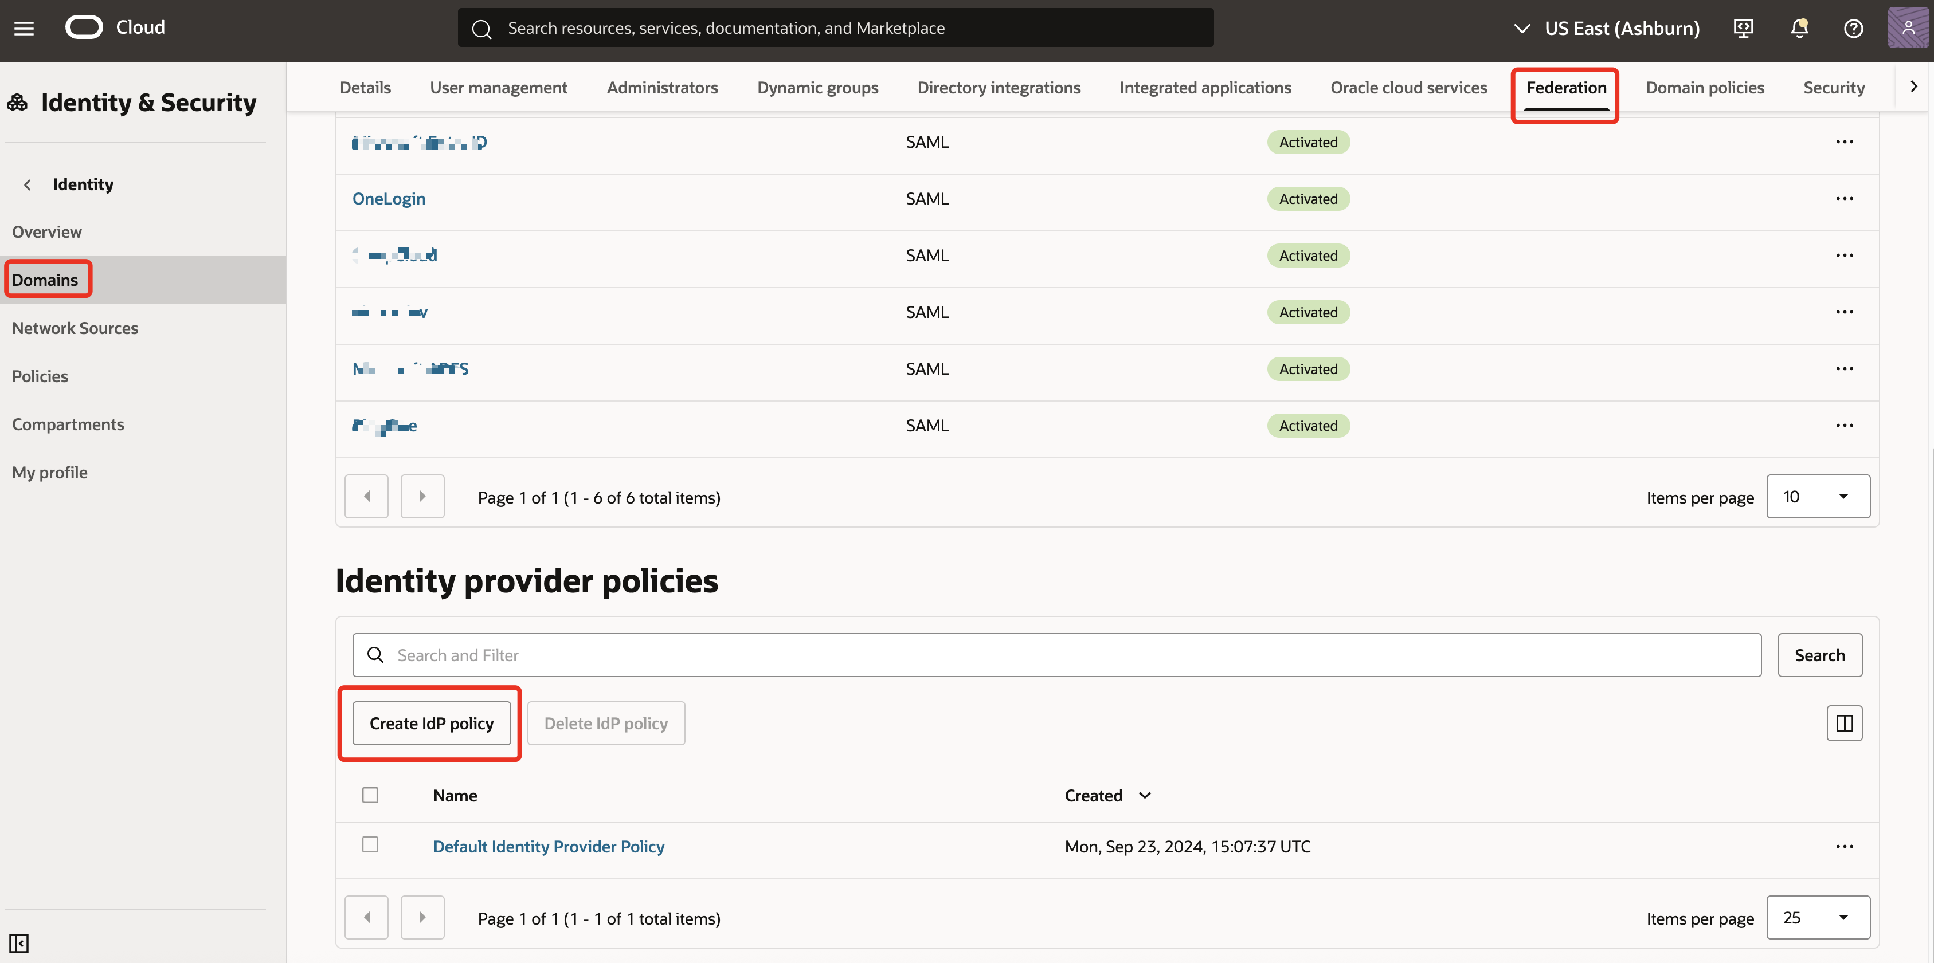Switch to the Dynamic groups tab
The image size is (1934, 963).
coord(817,87)
